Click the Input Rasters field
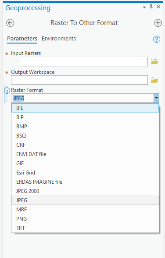Screen dimensions: 165x258 click(84, 62)
